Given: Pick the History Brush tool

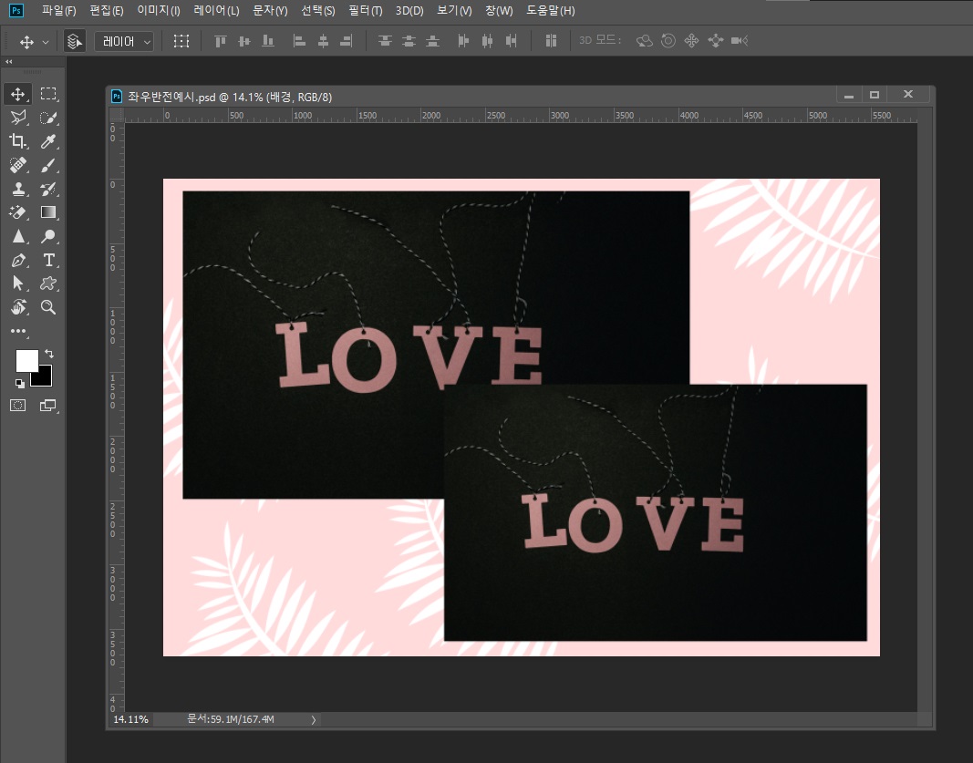Looking at the screenshot, I should (x=48, y=189).
